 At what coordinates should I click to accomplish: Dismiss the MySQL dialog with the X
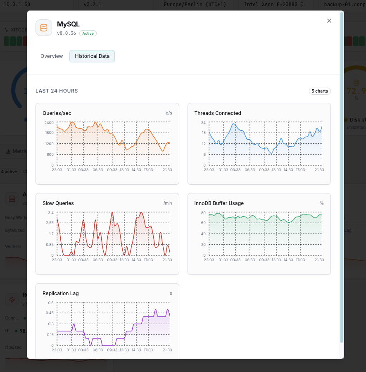pos(329,21)
